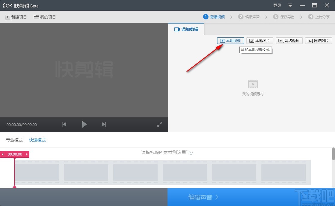Maximize the 快剪辑 window
Viewport: 335px width, 206px height.
coord(314,6)
